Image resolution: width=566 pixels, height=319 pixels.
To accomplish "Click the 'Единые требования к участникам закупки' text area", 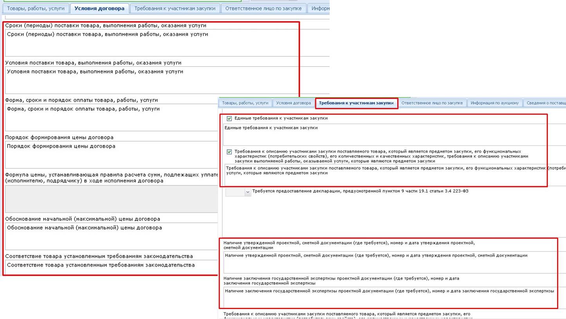I will tap(395, 134).
